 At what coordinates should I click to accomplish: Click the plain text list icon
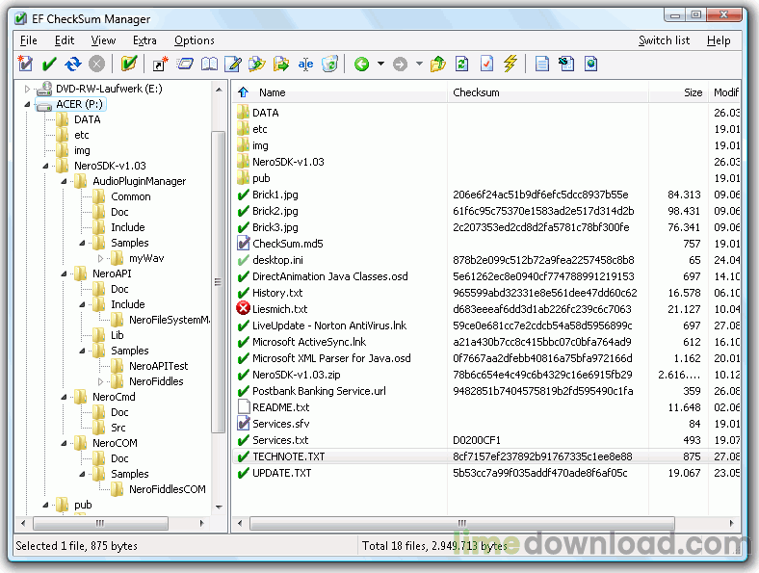[x=542, y=64]
